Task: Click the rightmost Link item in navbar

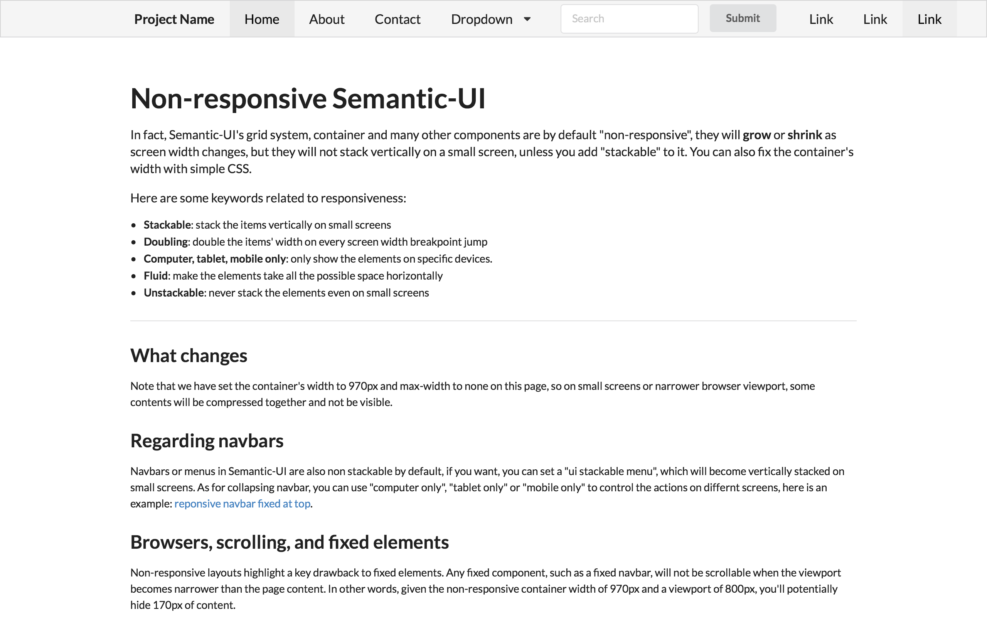Action: coord(930,19)
